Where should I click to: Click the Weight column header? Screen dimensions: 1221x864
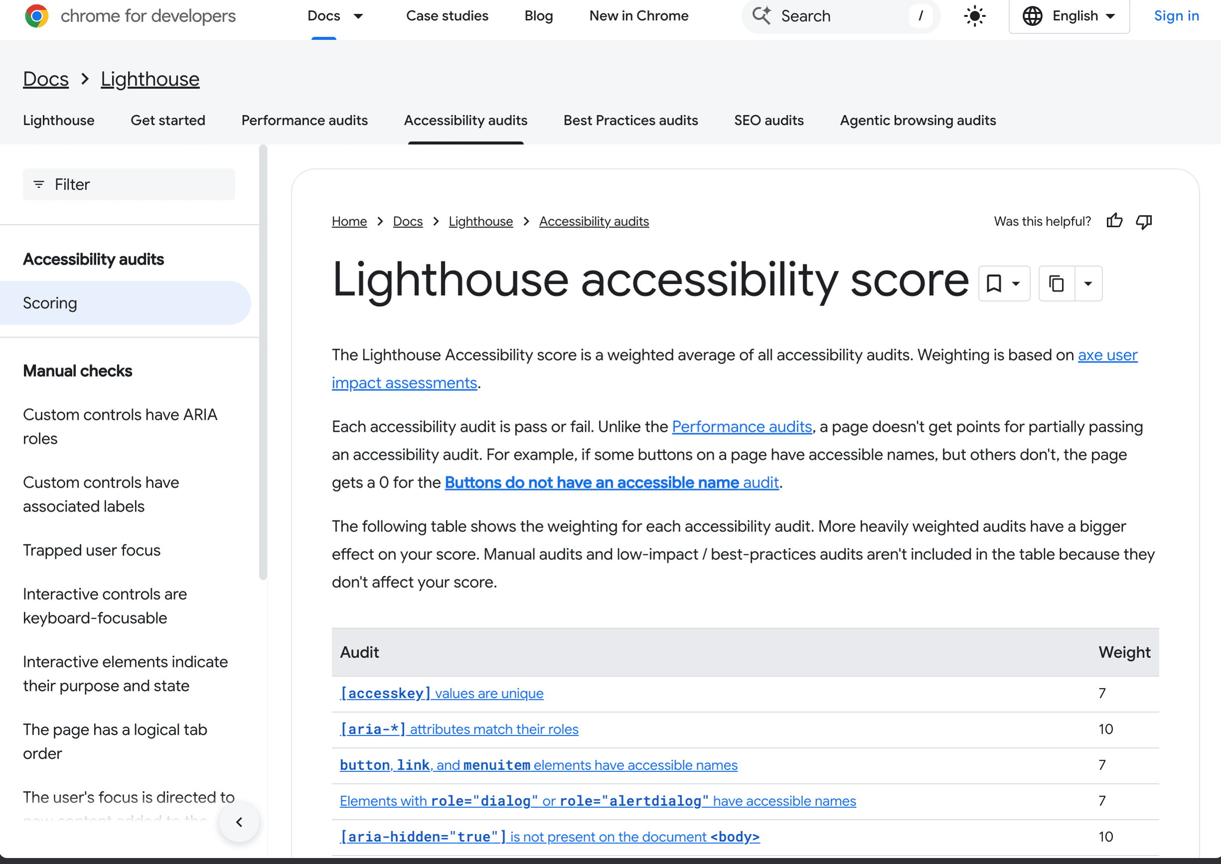[x=1124, y=652]
